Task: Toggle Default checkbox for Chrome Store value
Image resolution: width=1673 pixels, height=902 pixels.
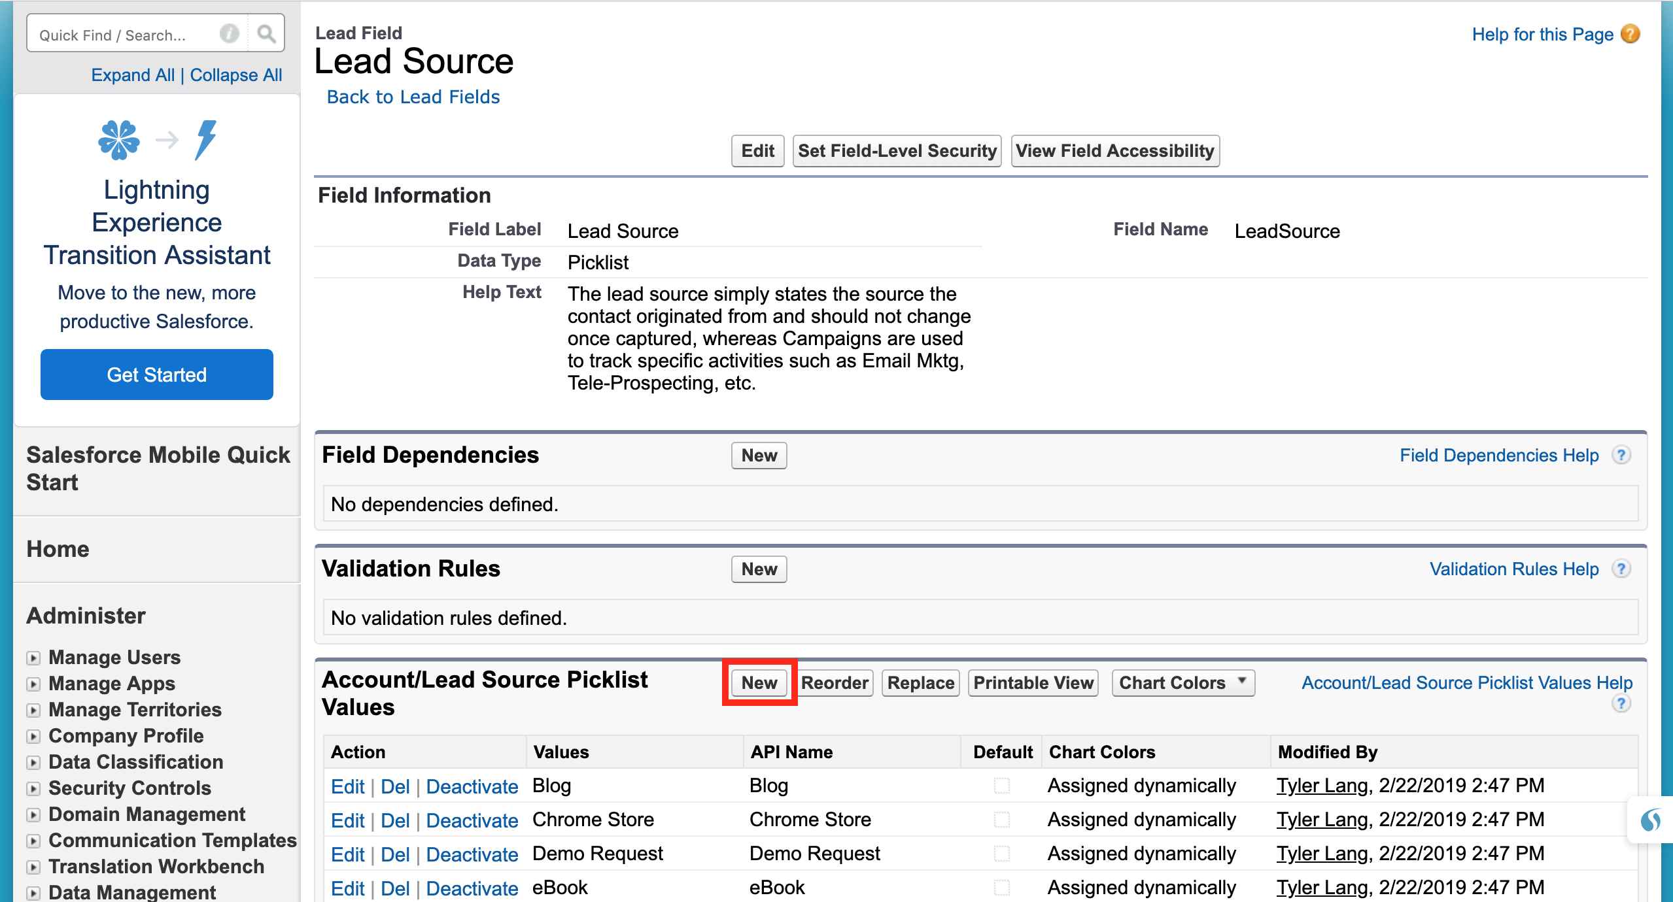Action: (1001, 819)
